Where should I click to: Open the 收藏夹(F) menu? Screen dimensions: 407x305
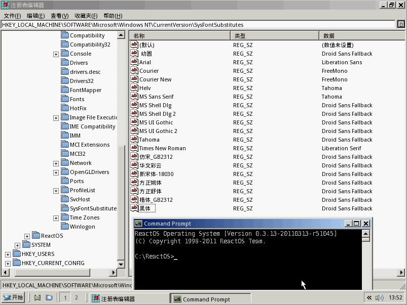[86, 16]
